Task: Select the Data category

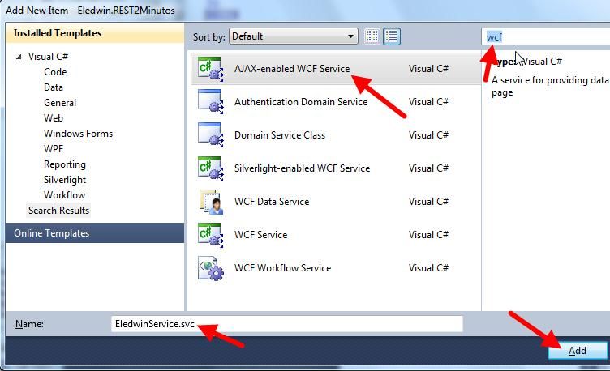Action: coord(54,87)
